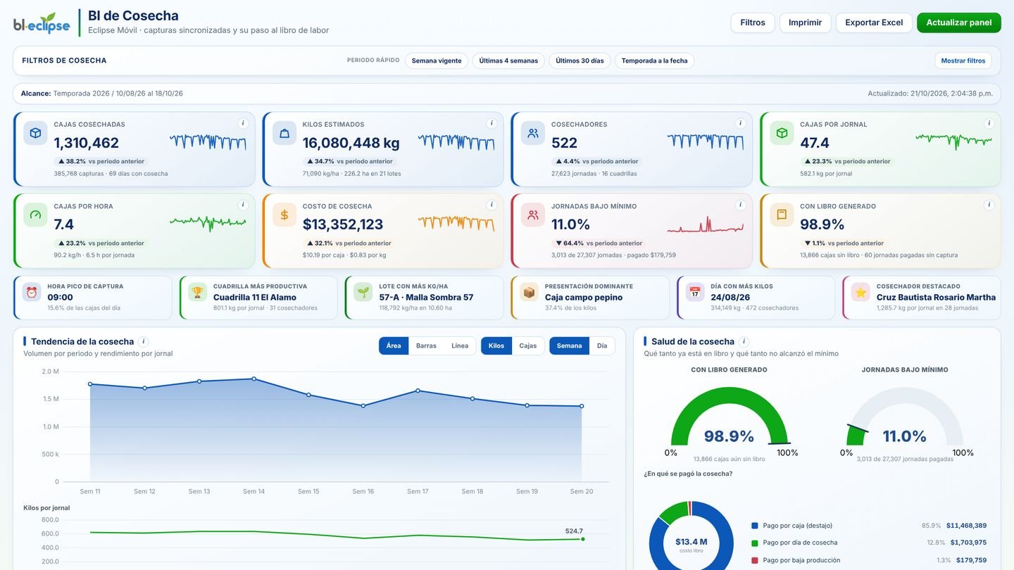Open info icon on Jornadas Bajo Mínimo card
The height and width of the screenshot is (570, 1014).
click(740, 205)
